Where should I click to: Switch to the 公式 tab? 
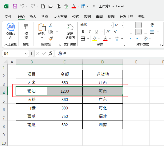tap(76, 17)
